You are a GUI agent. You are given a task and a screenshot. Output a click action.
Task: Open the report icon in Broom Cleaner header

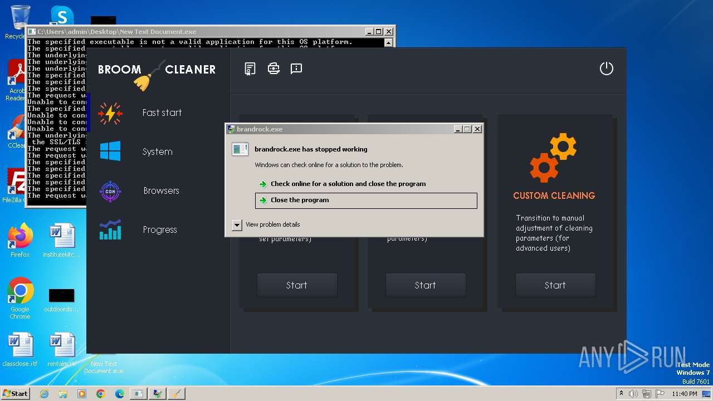coord(250,69)
